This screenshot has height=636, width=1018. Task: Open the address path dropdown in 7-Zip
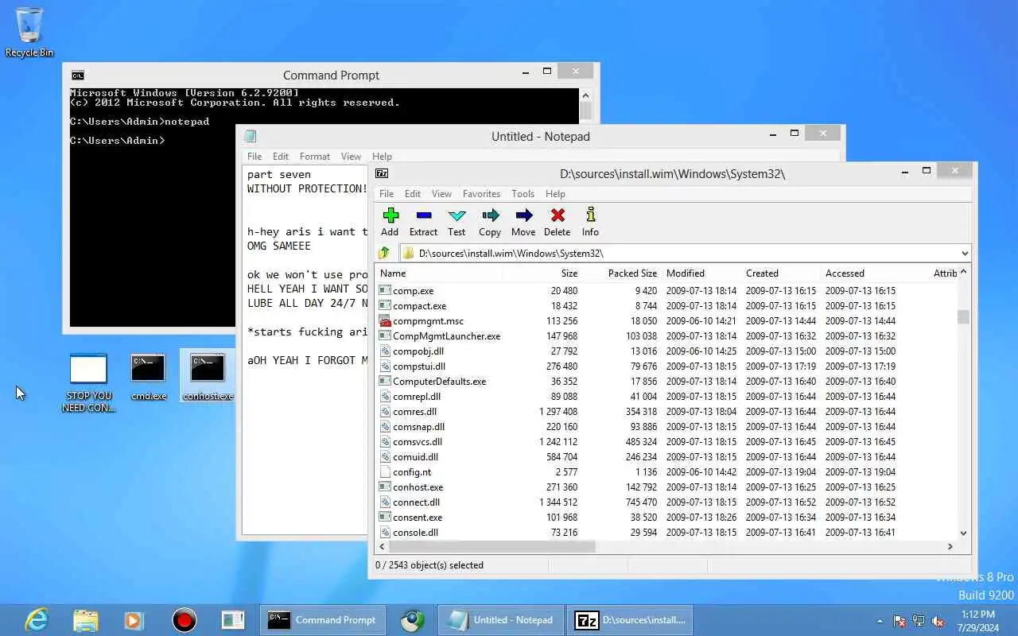coord(965,254)
